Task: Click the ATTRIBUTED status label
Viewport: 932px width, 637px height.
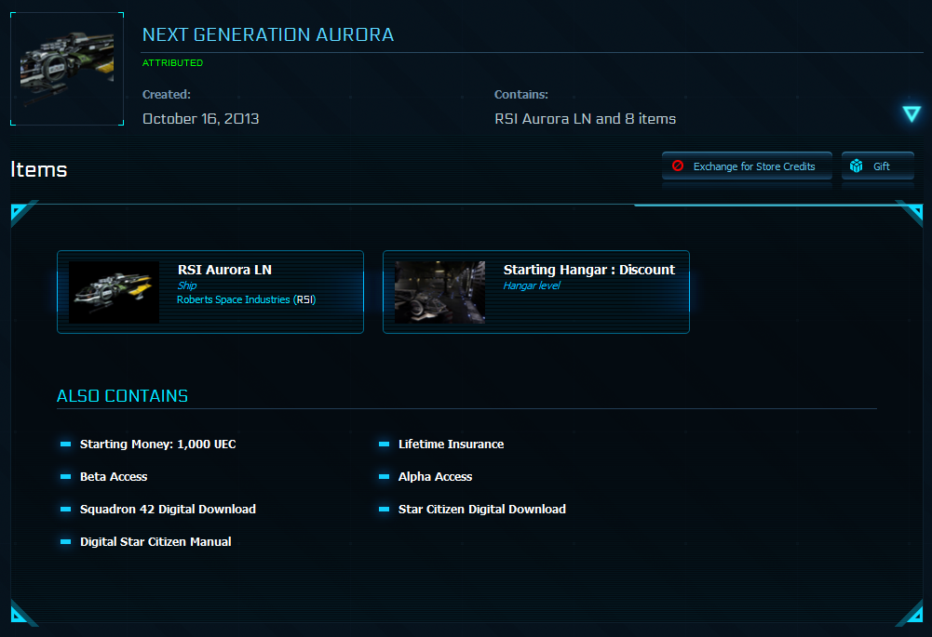Action: (173, 63)
